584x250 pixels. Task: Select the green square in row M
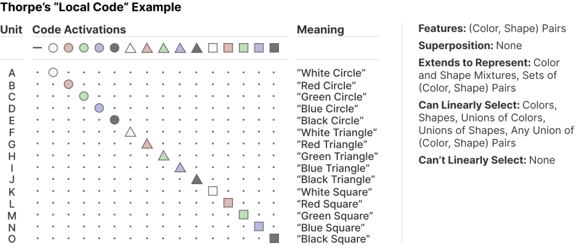click(x=243, y=215)
